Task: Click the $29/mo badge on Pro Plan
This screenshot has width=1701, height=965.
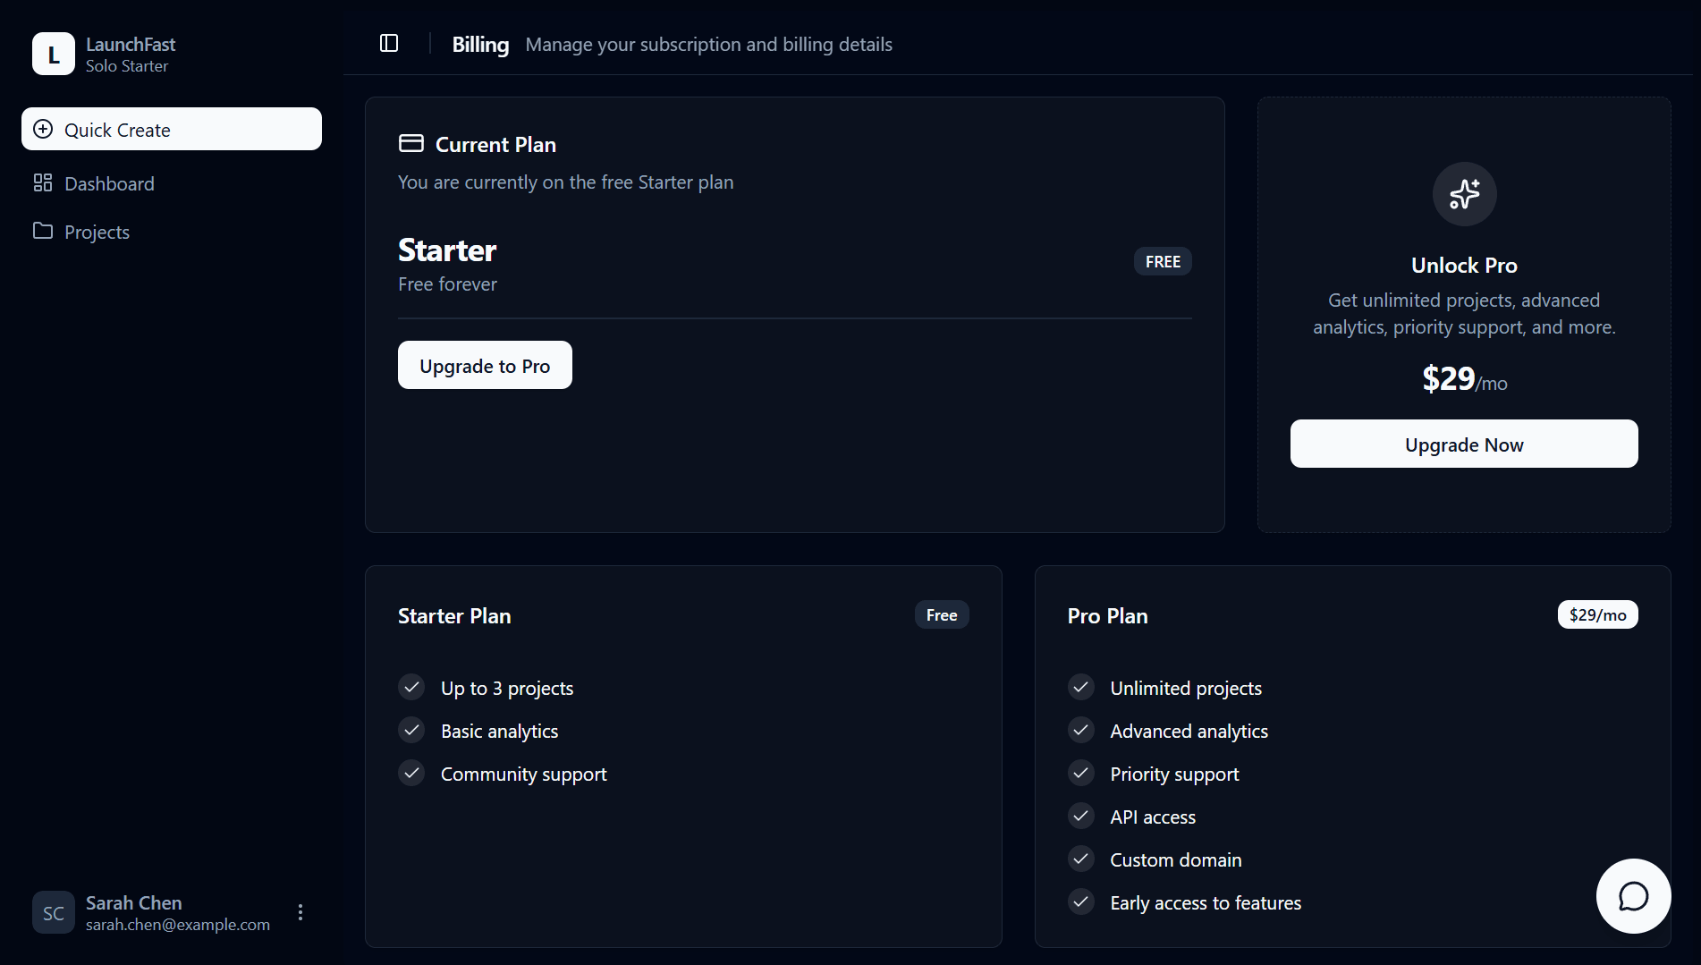Action: point(1597,614)
